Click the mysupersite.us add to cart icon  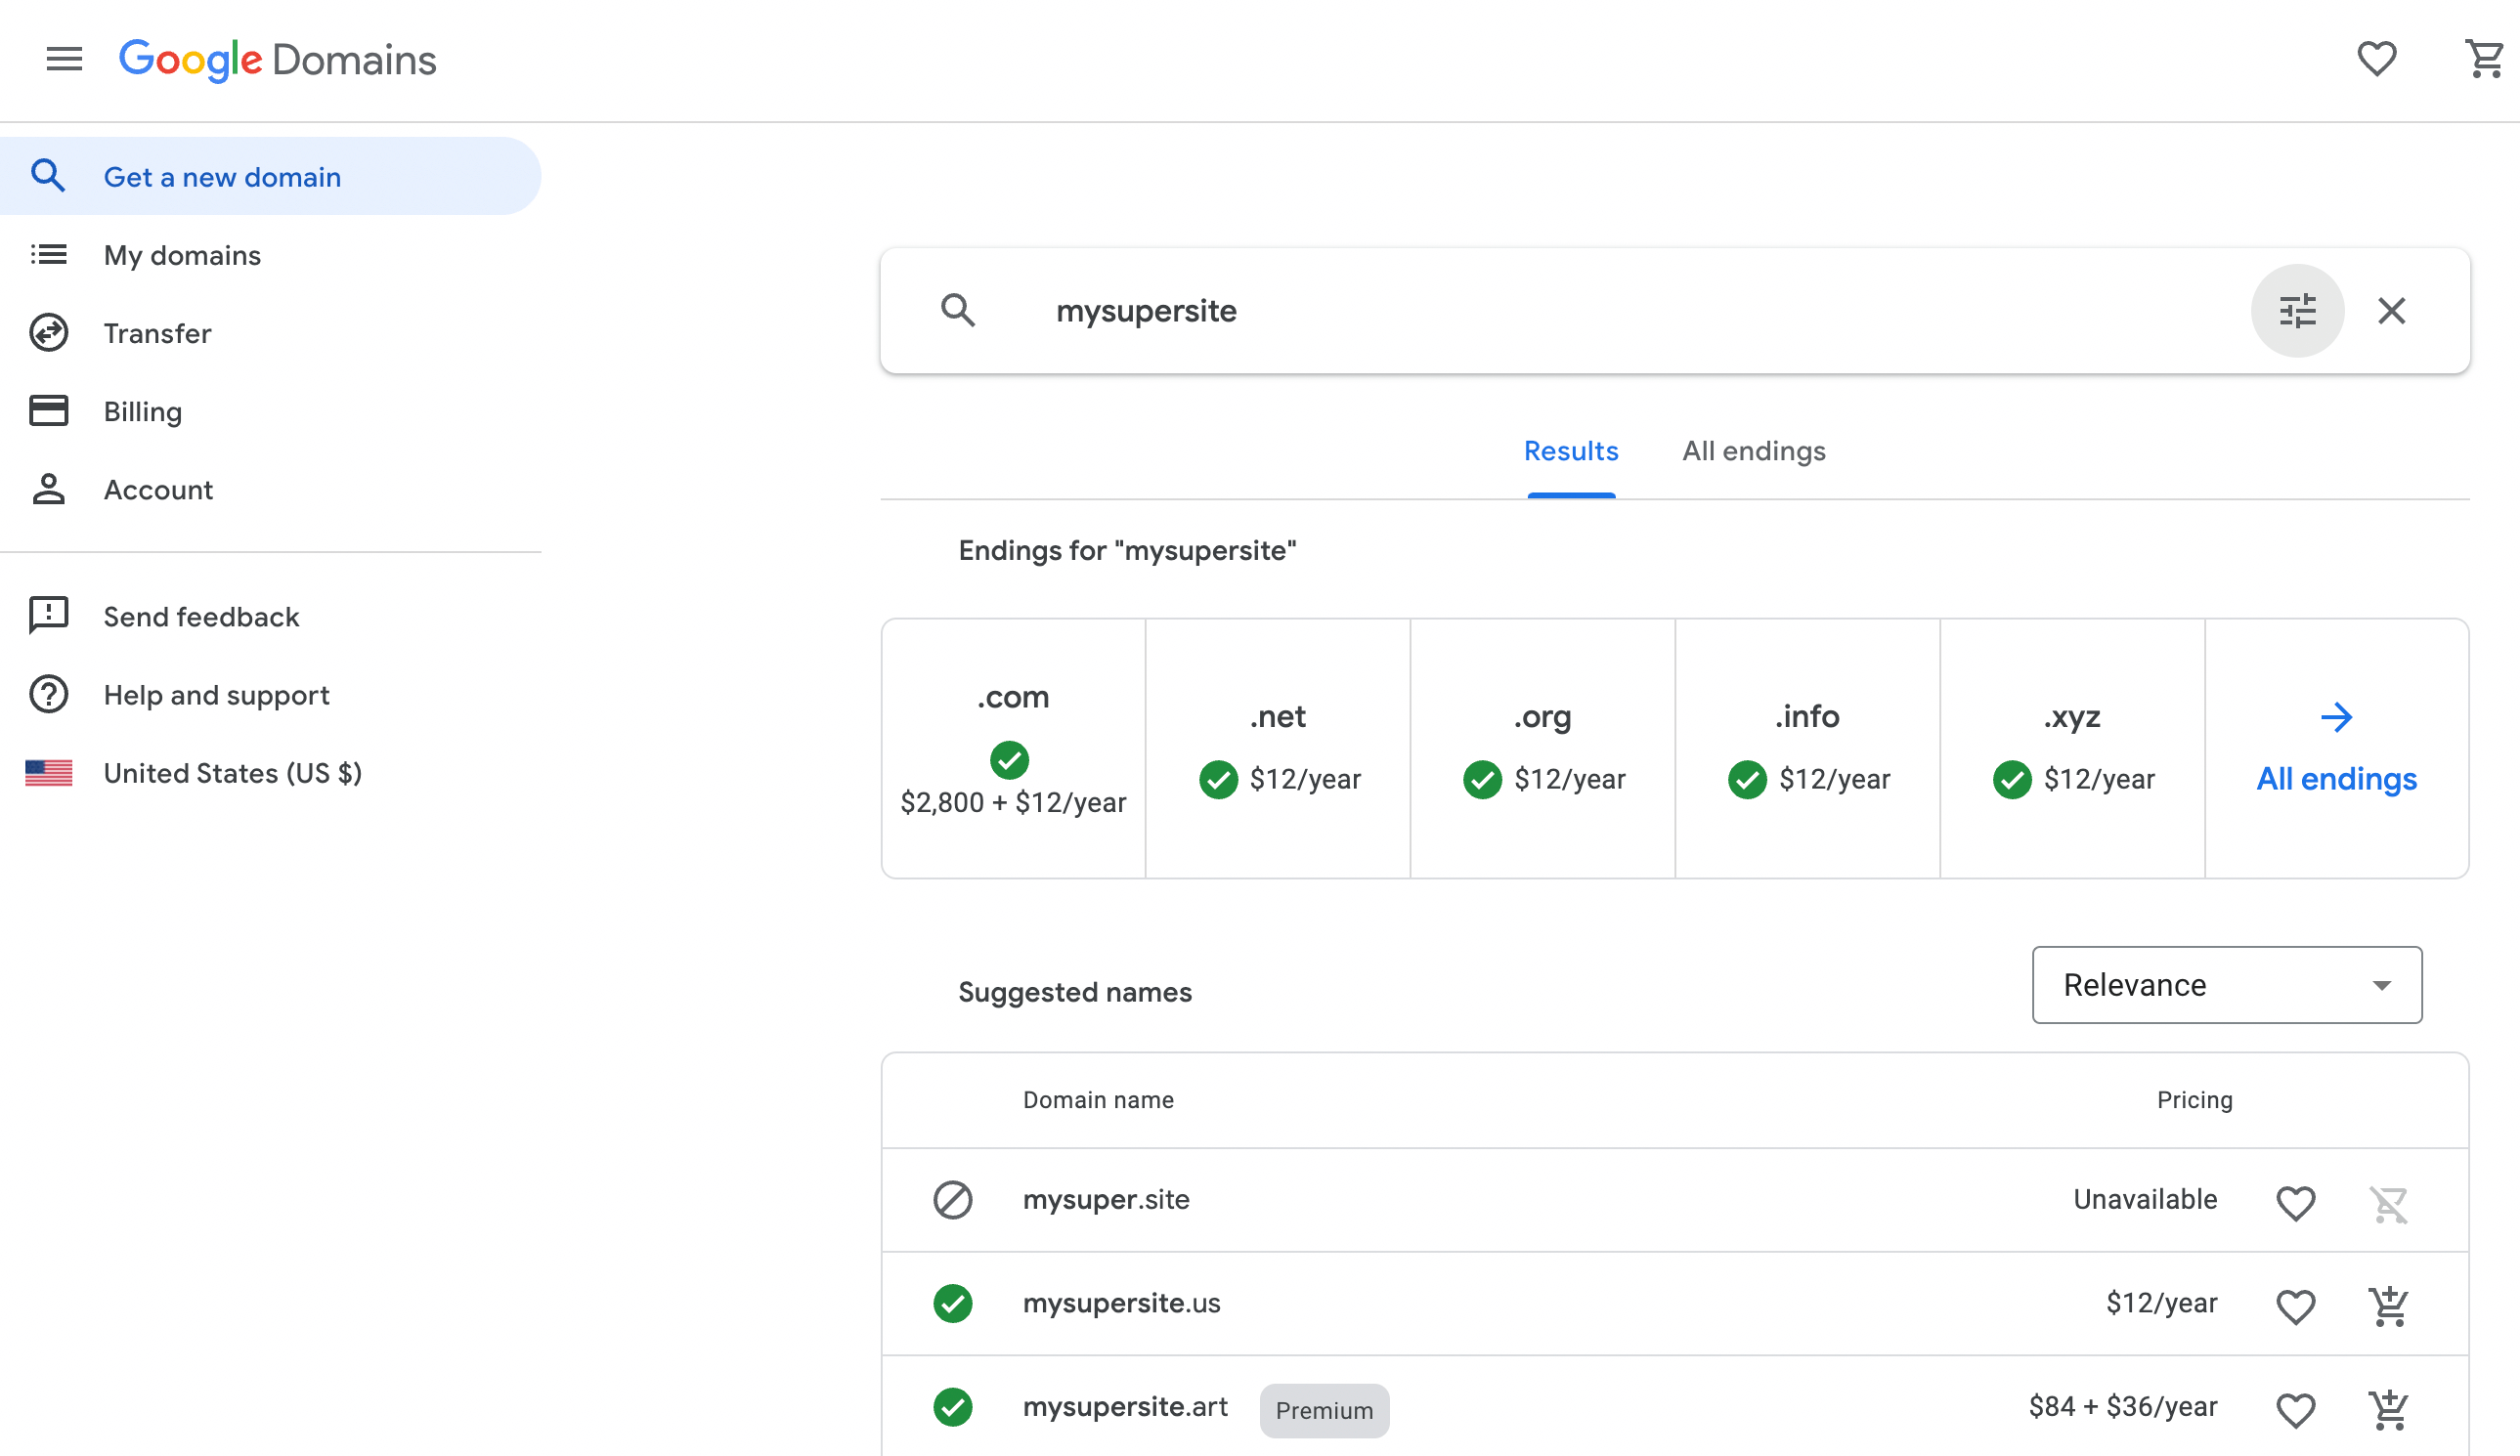tap(2388, 1304)
